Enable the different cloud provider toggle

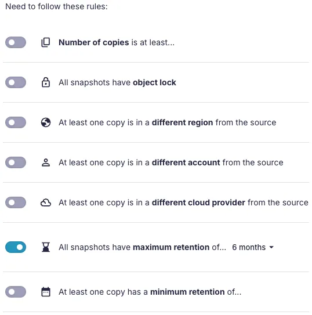pyautogui.click(x=16, y=202)
